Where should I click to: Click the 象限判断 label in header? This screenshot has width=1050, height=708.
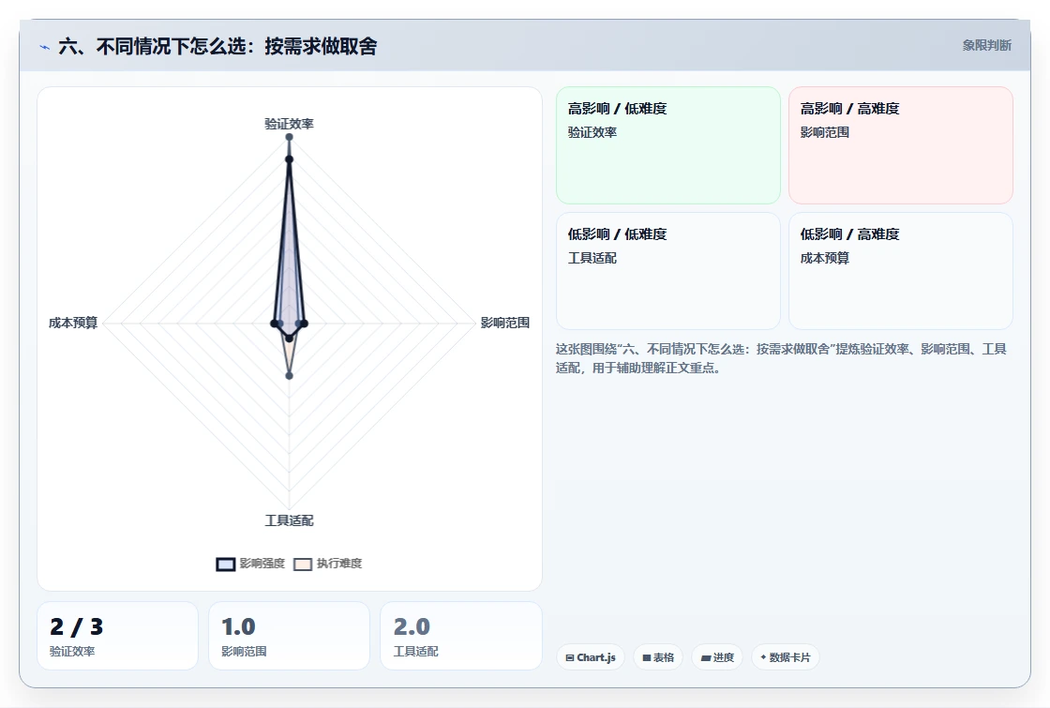[x=987, y=46]
